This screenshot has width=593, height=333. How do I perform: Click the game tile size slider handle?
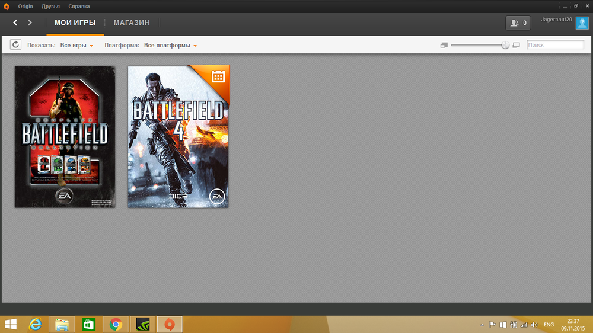(x=505, y=45)
